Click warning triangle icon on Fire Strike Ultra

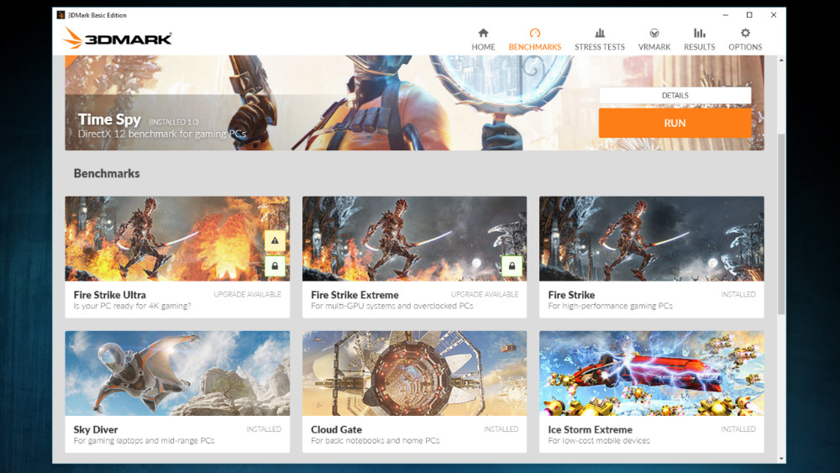tap(275, 241)
